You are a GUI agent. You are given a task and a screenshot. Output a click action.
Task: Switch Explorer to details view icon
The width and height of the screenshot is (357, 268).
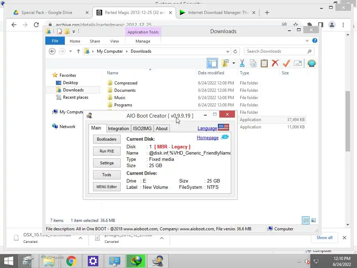click(305, 221)
